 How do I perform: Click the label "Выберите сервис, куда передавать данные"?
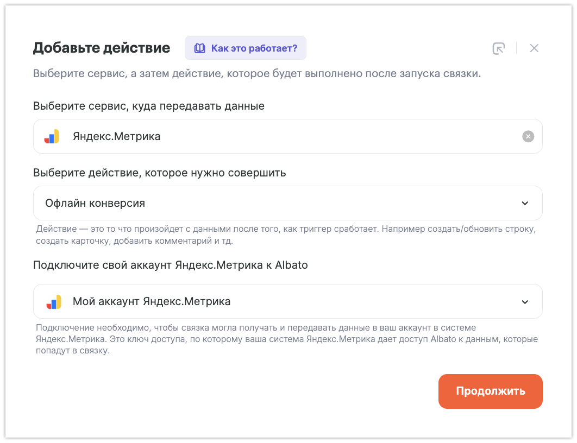click(149, 106)
